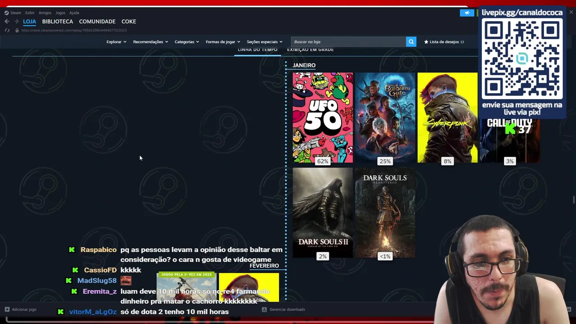Click the page URL address text

74,30
